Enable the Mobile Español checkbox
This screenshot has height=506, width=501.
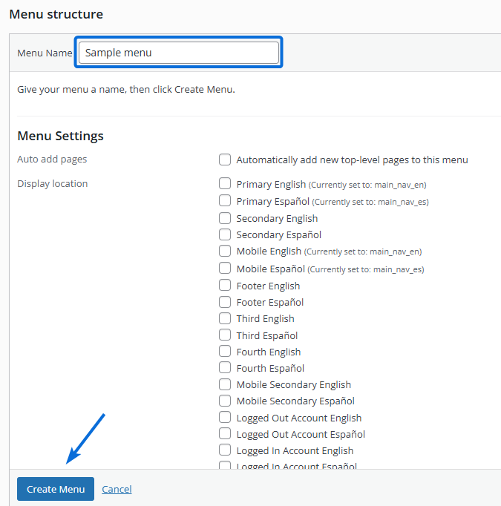pos(225,268)
